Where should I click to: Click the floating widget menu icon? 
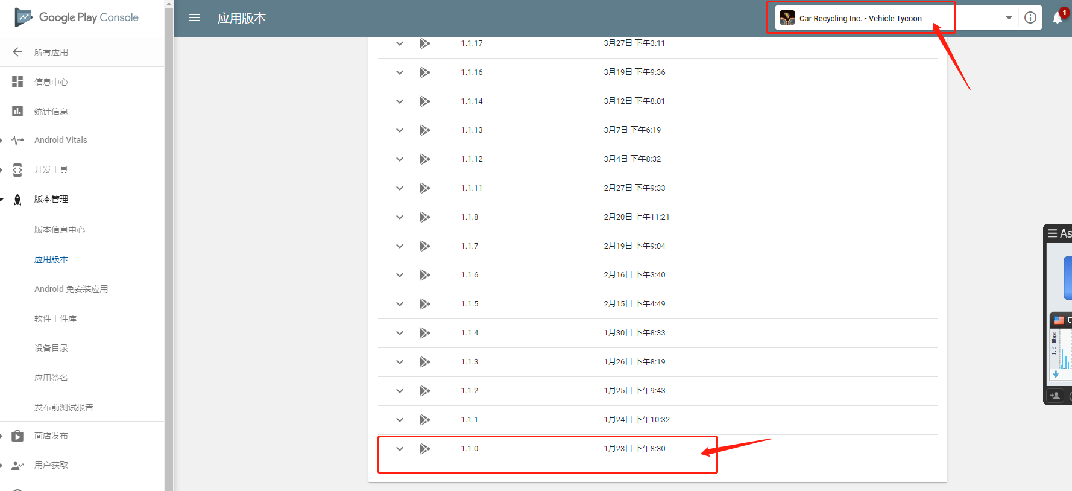click(1053, 233)
